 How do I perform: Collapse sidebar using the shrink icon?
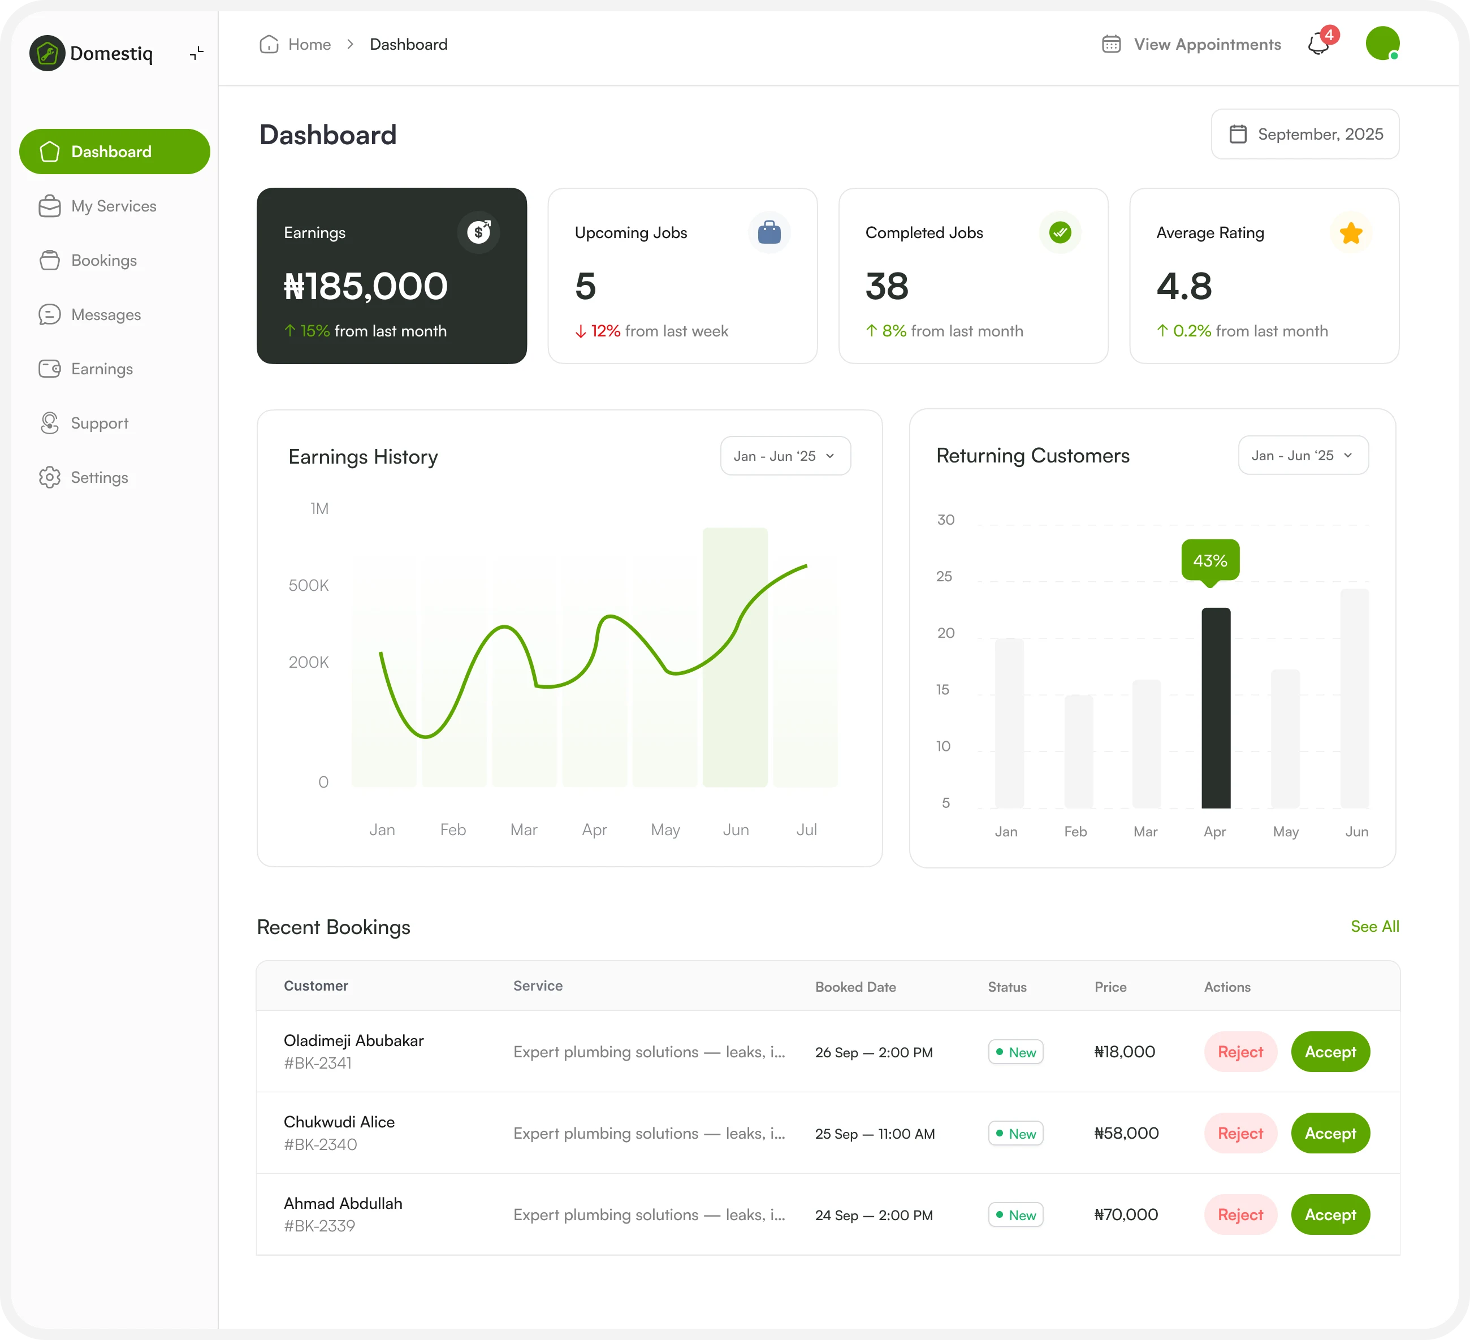coord(197,53)
